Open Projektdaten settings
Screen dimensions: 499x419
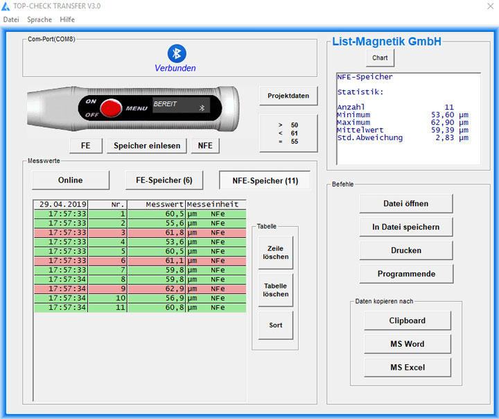coord(288,96)
